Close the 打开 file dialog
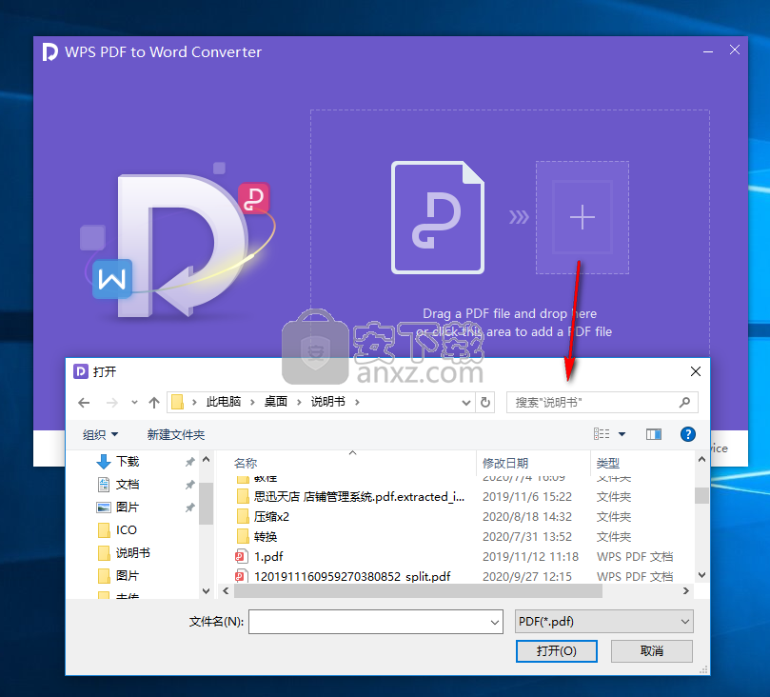This screenshot has width=770, height=697. pos(696,371)
